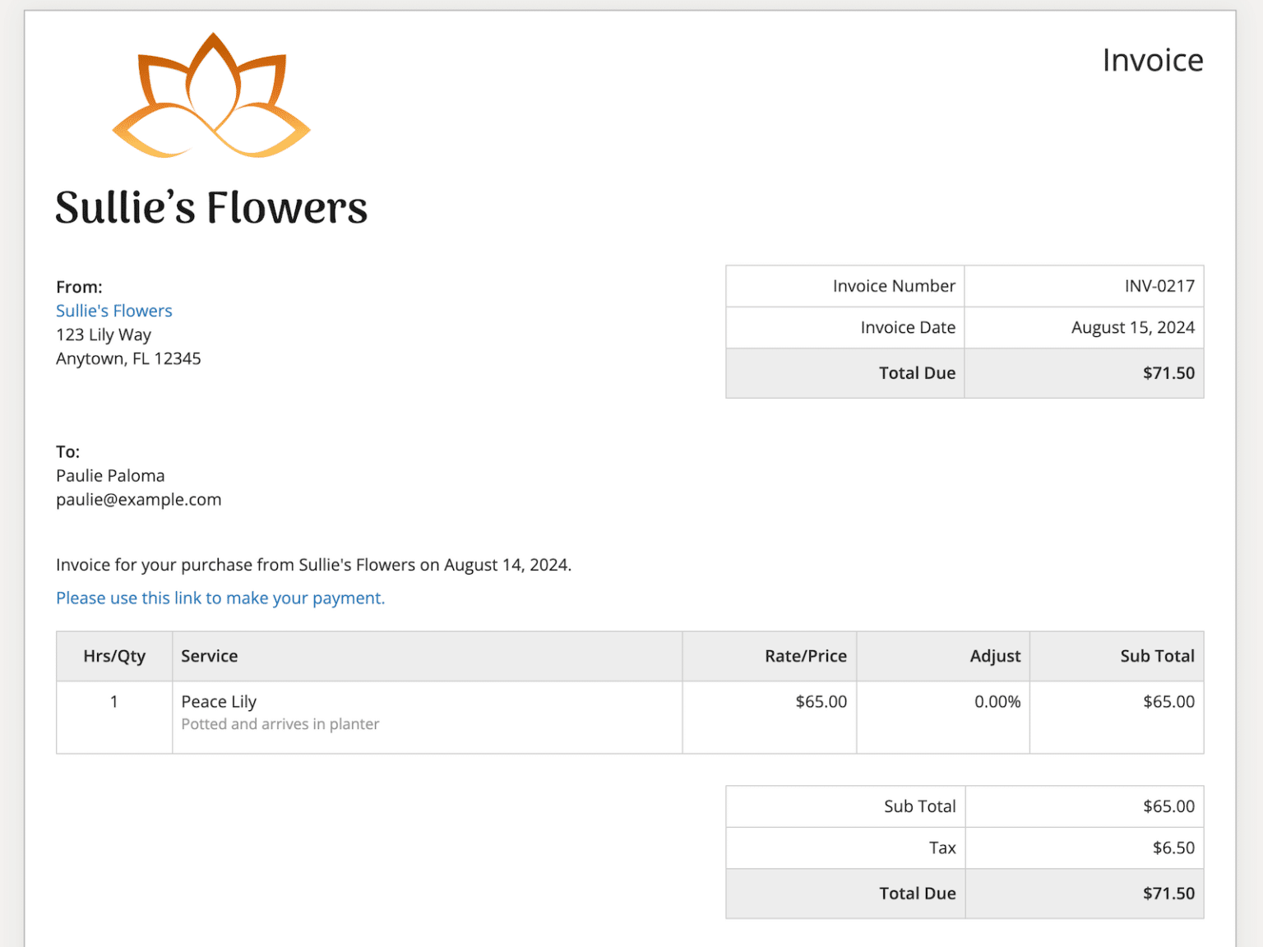Click the Sullie's Flowers lotus logo
This screenshot has width=1263, height=947.
click(x=212, y=95)
